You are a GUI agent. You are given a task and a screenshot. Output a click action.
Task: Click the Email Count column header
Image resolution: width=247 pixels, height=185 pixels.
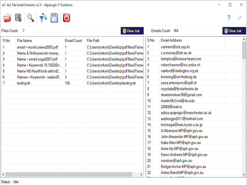click(73, 40)
